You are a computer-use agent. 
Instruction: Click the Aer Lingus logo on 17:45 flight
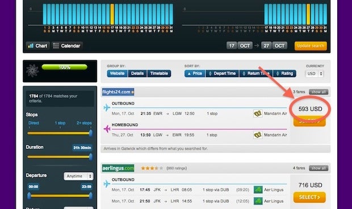tap(258, 190)
